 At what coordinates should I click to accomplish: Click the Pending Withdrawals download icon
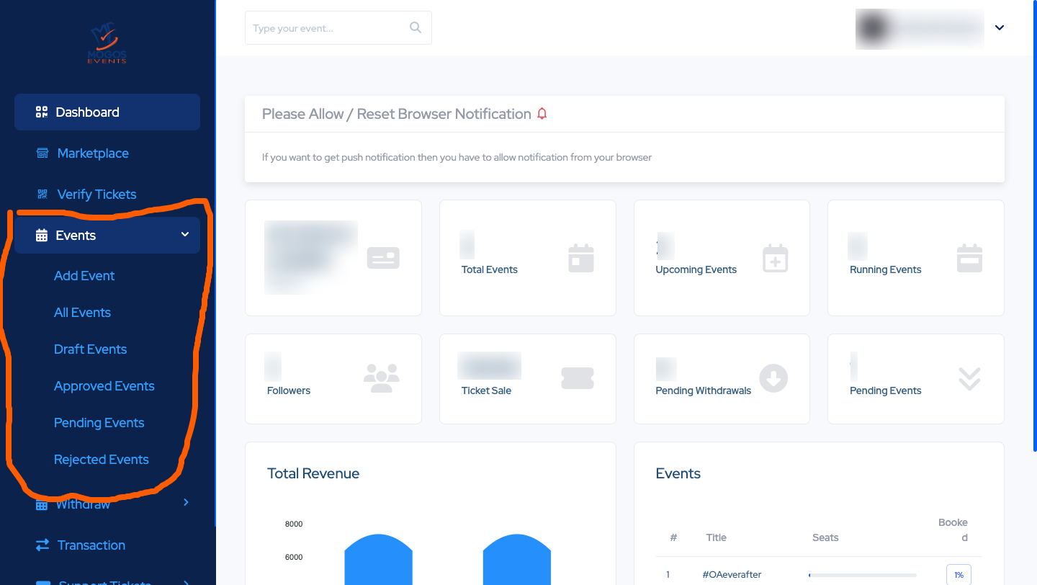tap(773, 378)
